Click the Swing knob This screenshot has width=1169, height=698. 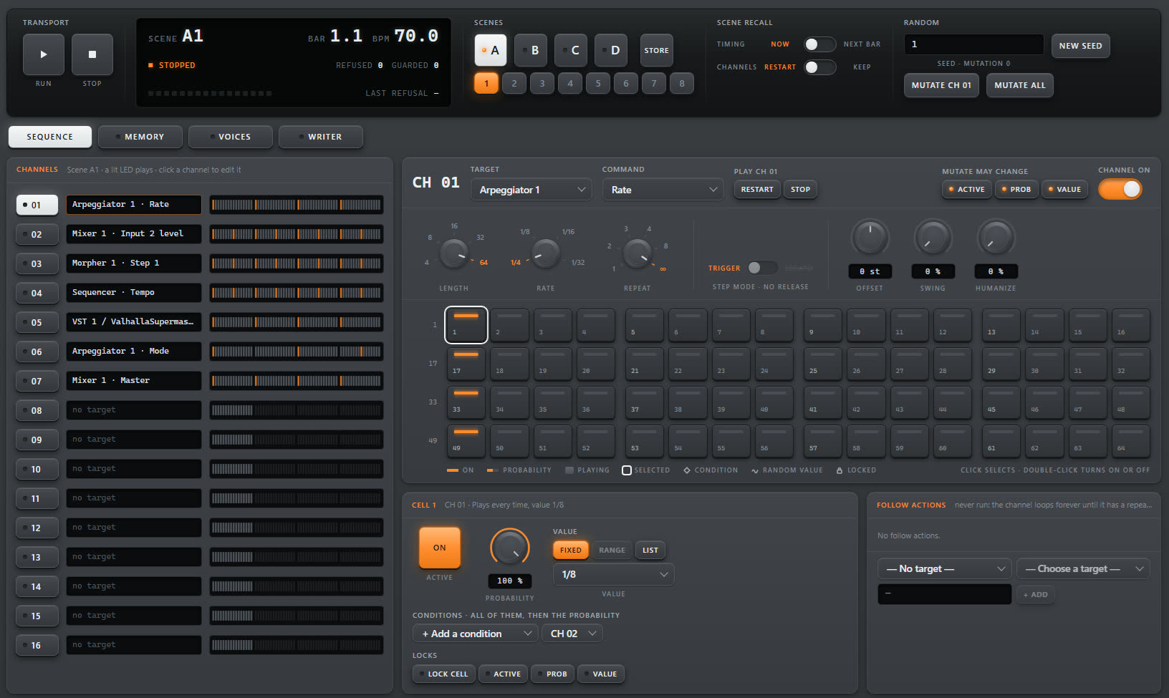pyautogui.click(x=933, y=238)
